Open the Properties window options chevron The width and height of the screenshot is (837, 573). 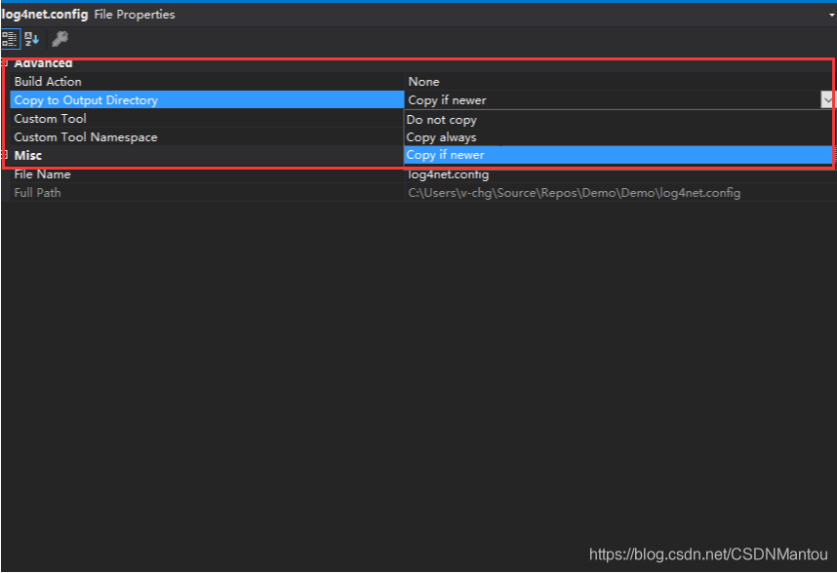click(x=828, y=15)
